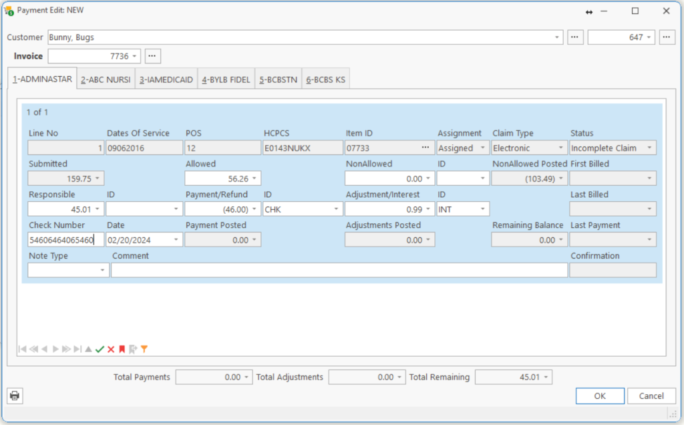684x425 pixels.
Task: Click the goto bookmark icon
Action: coord(133,349)
